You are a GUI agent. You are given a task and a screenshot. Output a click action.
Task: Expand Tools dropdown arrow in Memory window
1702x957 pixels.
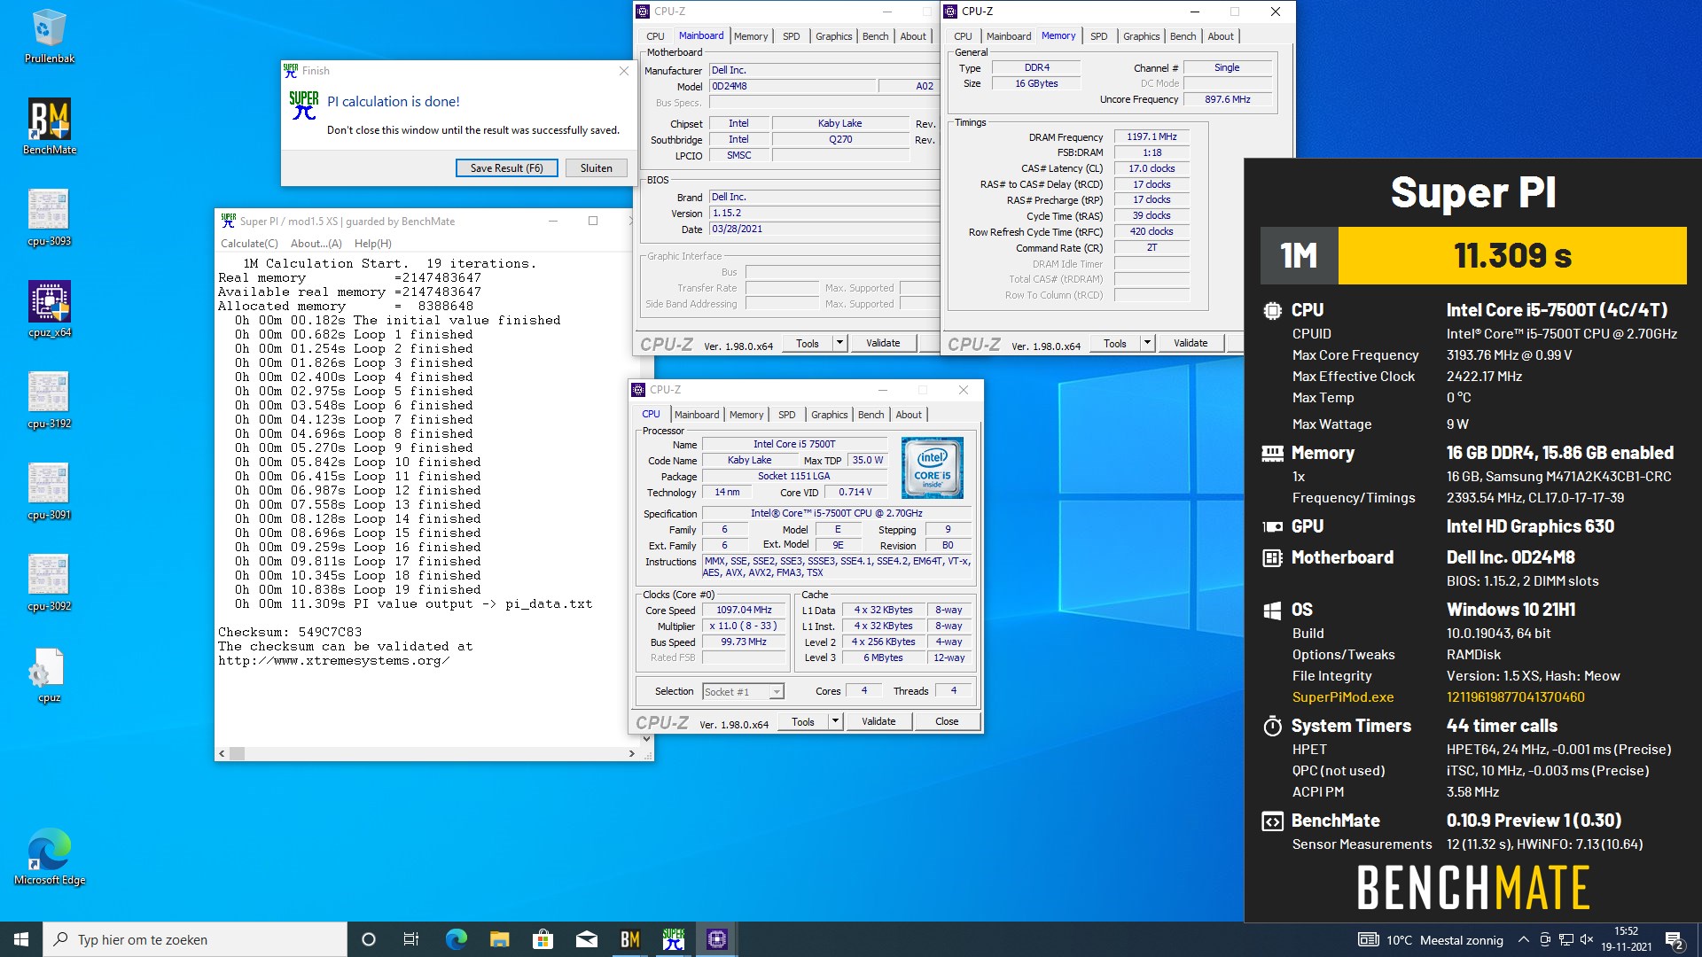1147,343
